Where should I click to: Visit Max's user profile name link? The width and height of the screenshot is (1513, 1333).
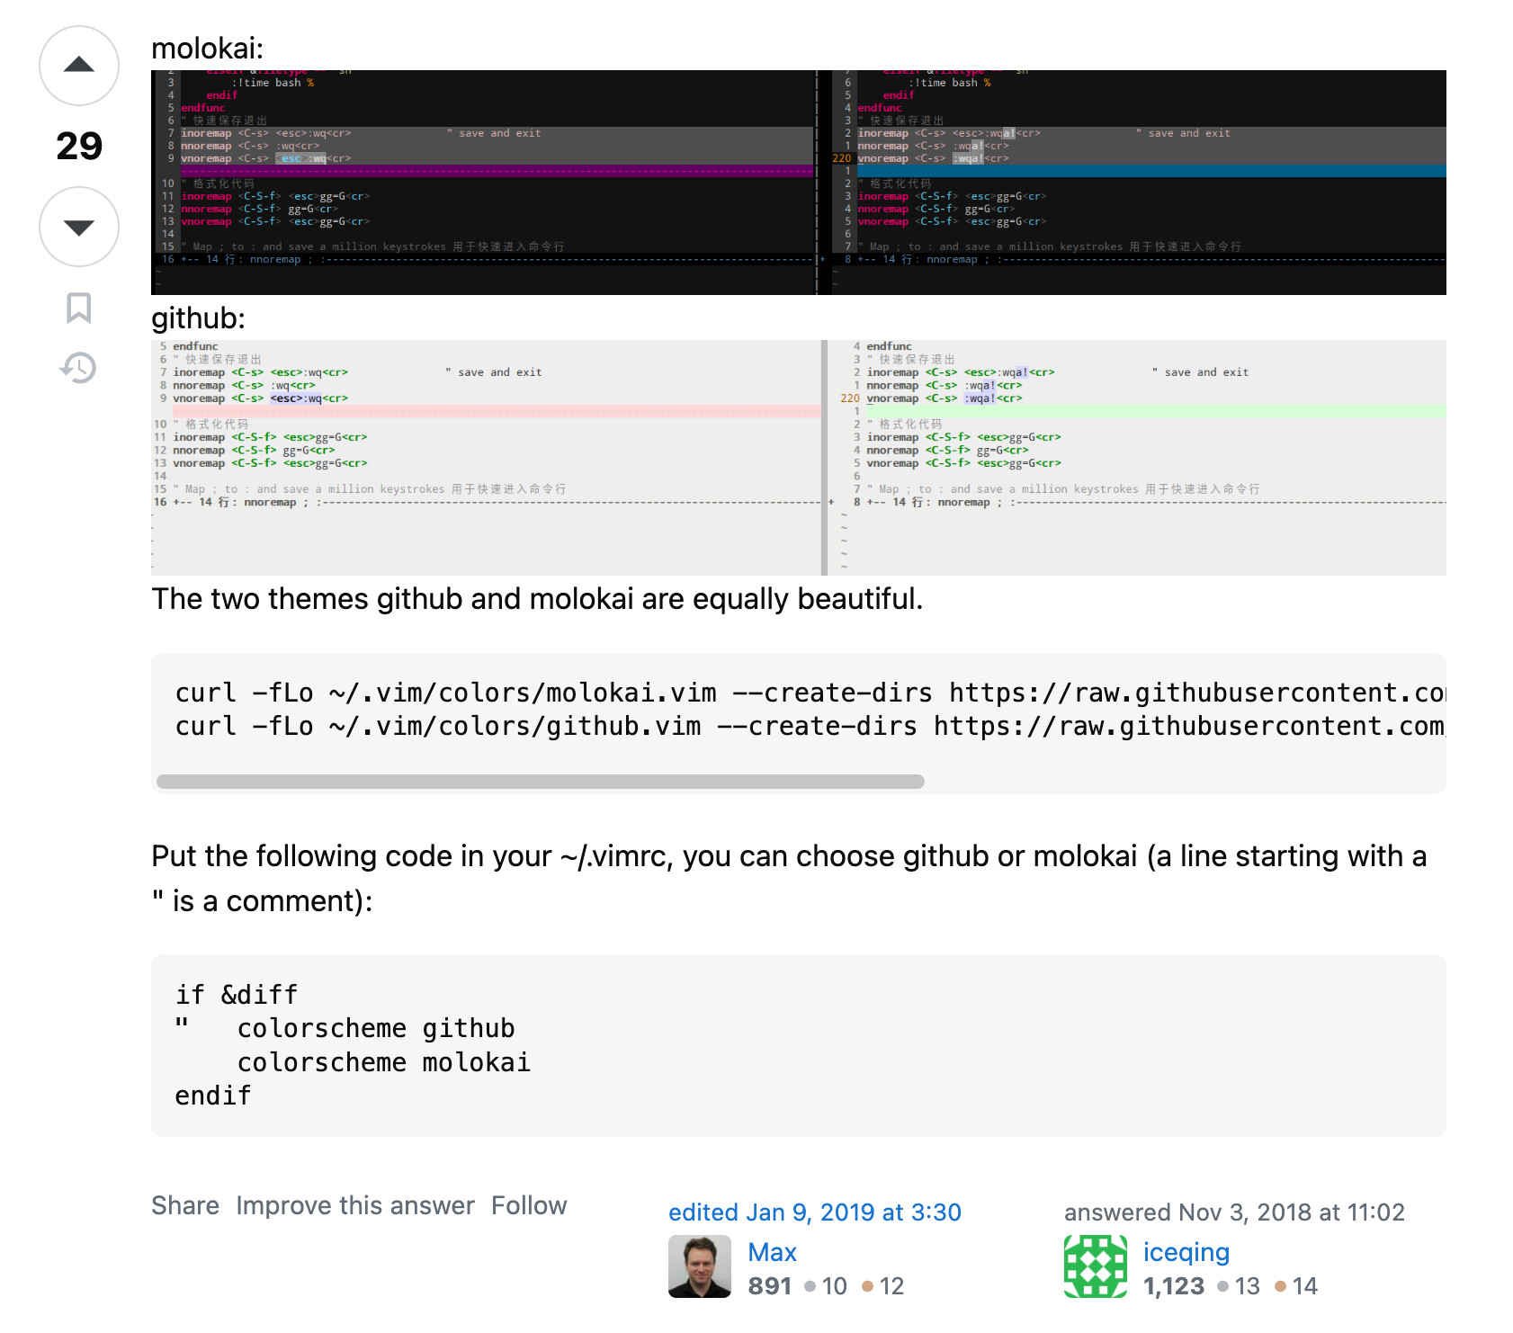772,1252
